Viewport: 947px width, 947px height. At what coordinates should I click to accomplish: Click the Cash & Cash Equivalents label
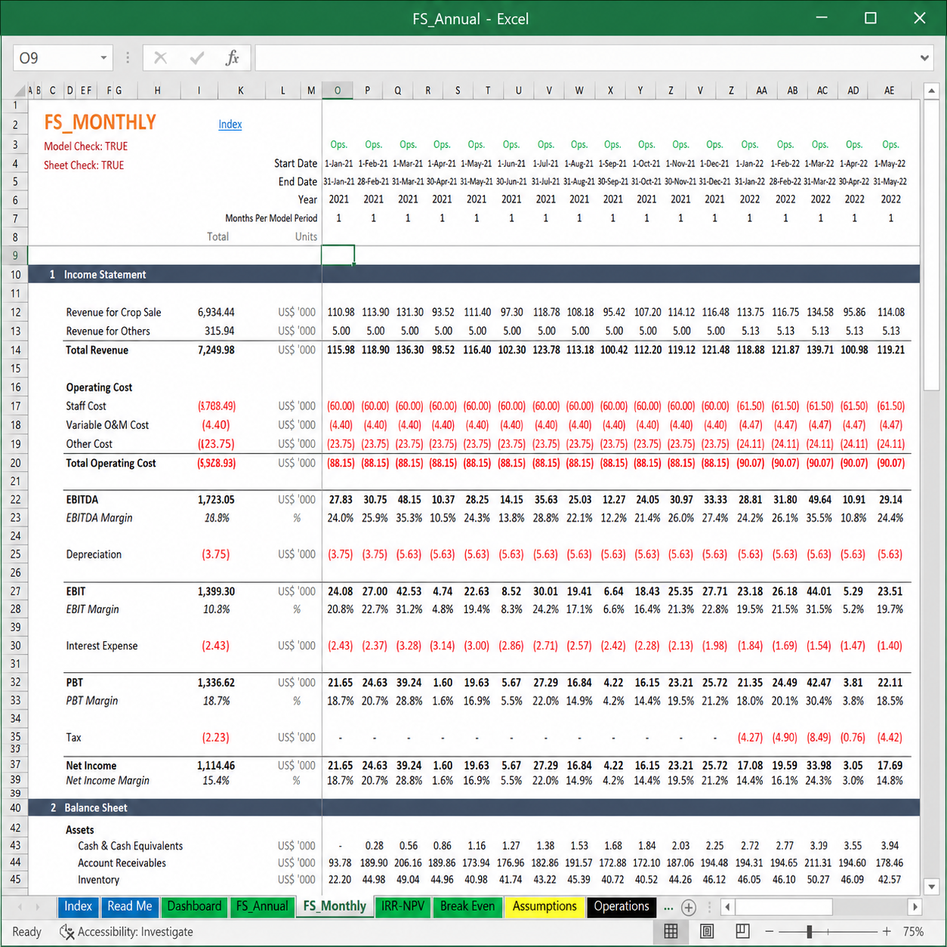pyautogui.click(x=130, y=847)
